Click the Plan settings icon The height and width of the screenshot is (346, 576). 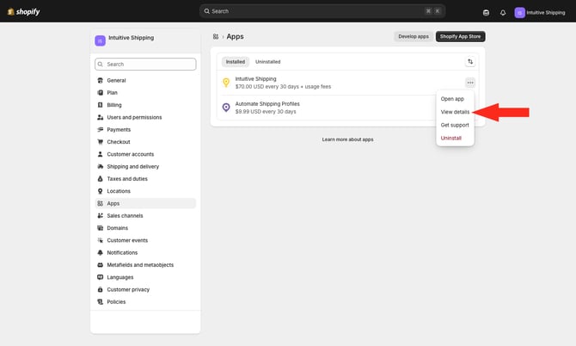[x=100, y=93]
